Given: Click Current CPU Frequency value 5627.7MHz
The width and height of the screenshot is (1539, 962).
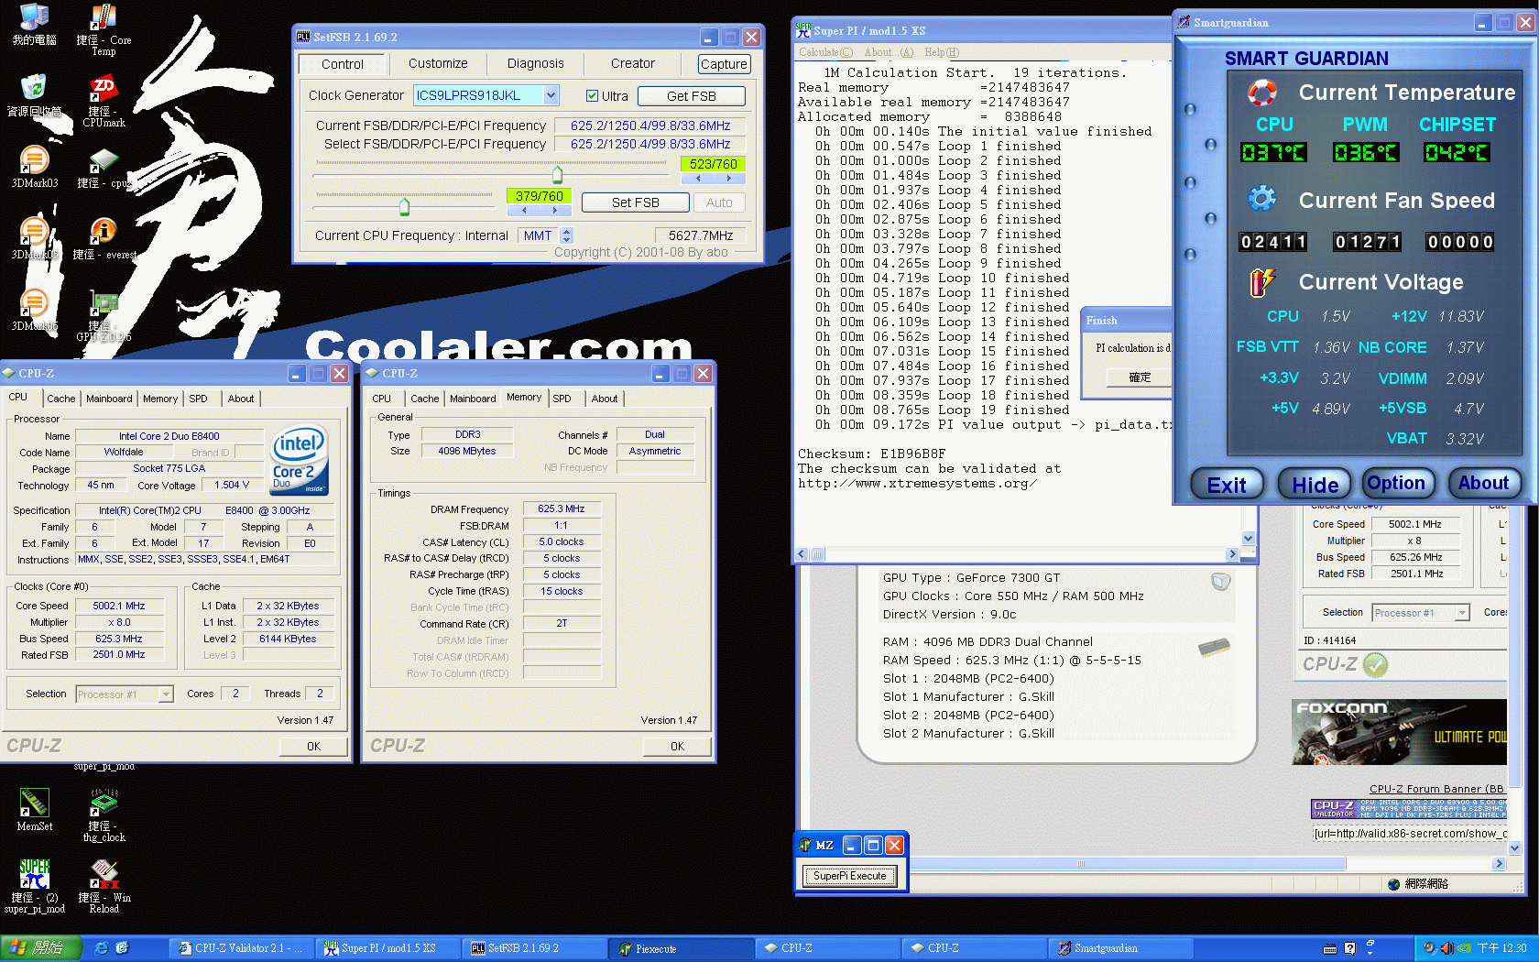Looking at the screenshot, I should (x=700, y=235).
